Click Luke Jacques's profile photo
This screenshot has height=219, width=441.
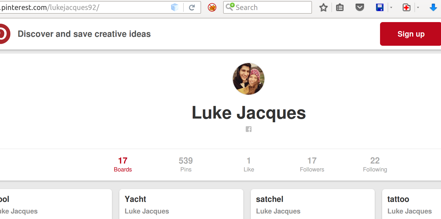tap(249, 79)
